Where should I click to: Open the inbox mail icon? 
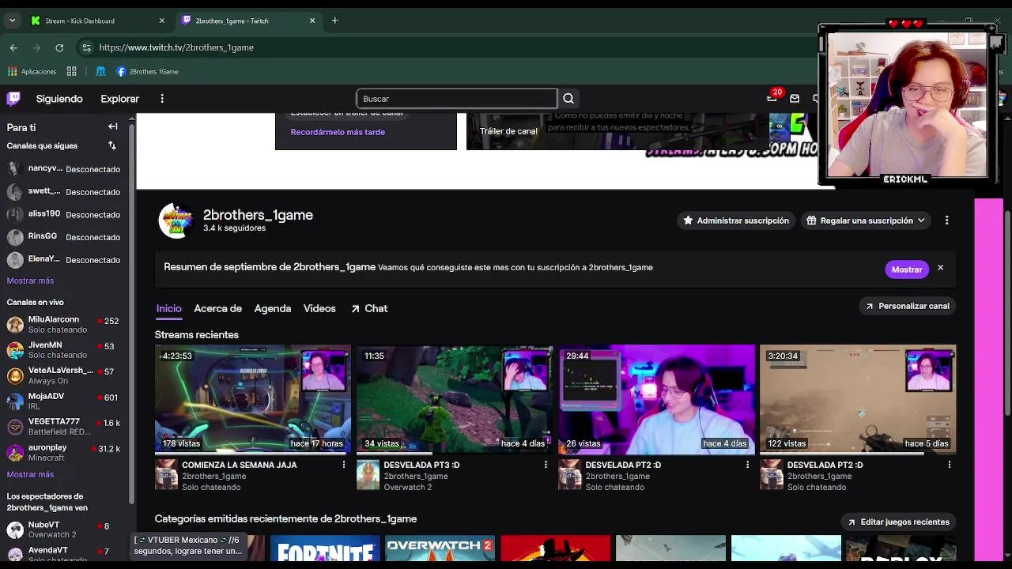pos(795,99)
